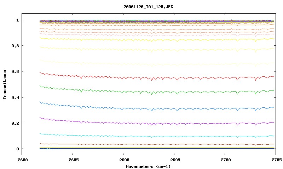Click the Wavenumbers (cm-1) x-axis label
This screenshot has width=283, height=169.
click(148, 167)
